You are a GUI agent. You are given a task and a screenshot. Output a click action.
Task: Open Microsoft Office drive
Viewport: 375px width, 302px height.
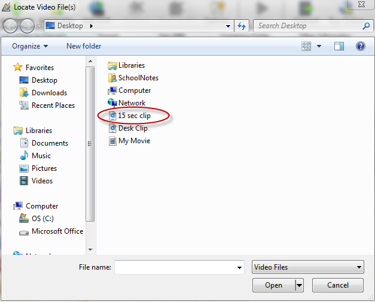(57, 231)
